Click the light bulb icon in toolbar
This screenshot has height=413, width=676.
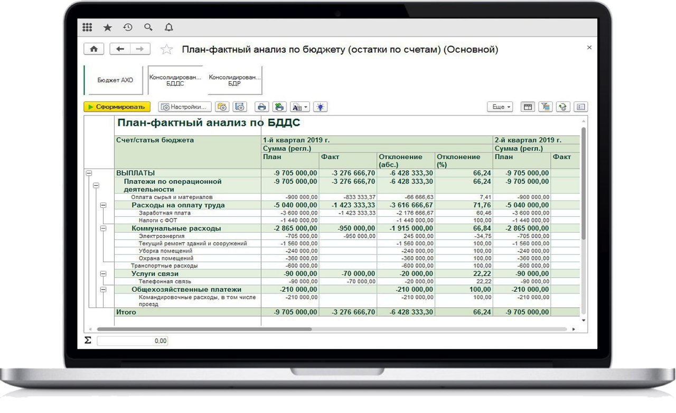pyautogui.click(x=320, y=107)
